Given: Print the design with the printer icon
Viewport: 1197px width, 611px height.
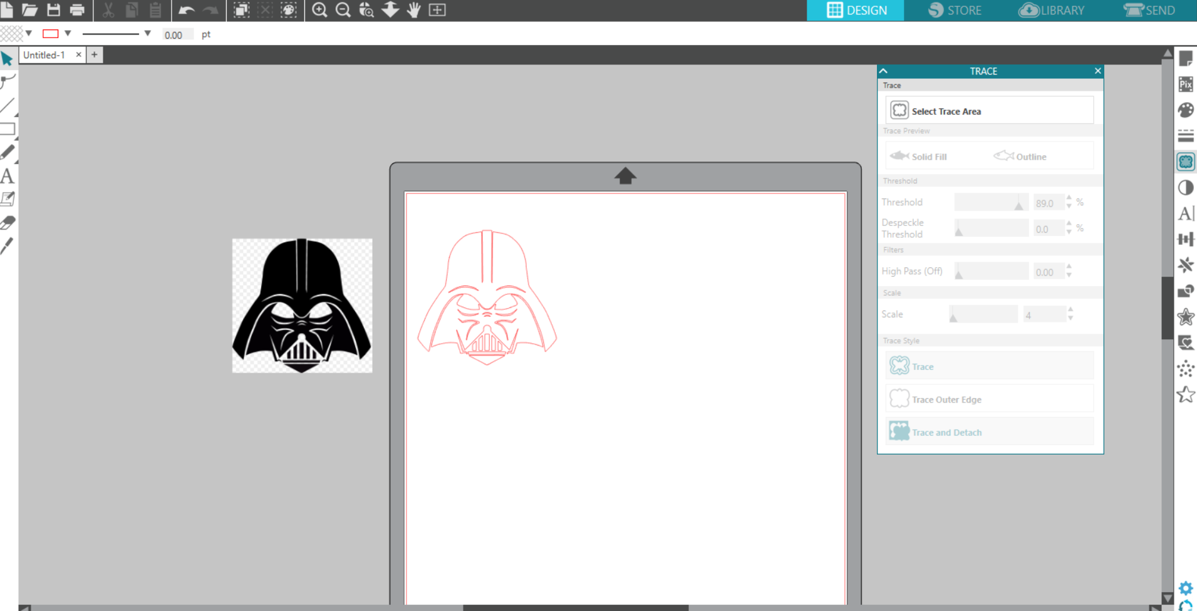Looking at the screenshot, I should click(77, 9).
